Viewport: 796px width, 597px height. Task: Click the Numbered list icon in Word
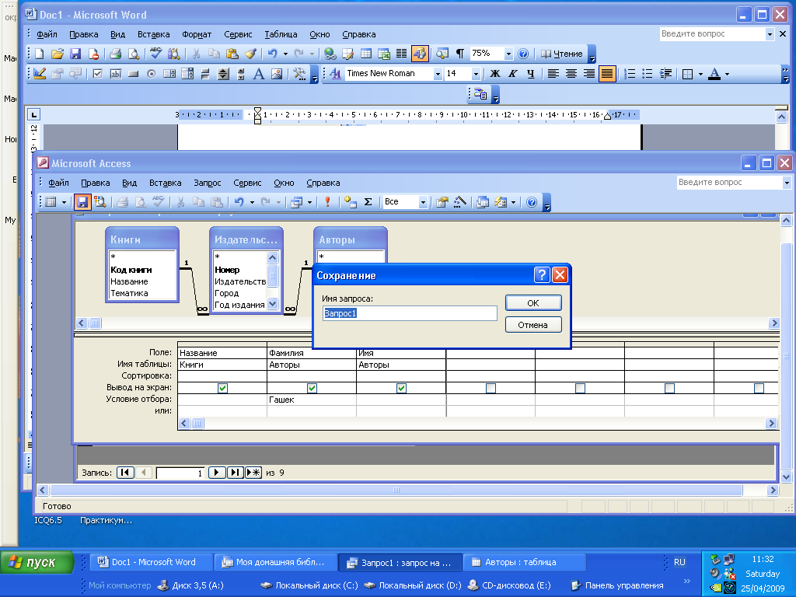point(630,74)
